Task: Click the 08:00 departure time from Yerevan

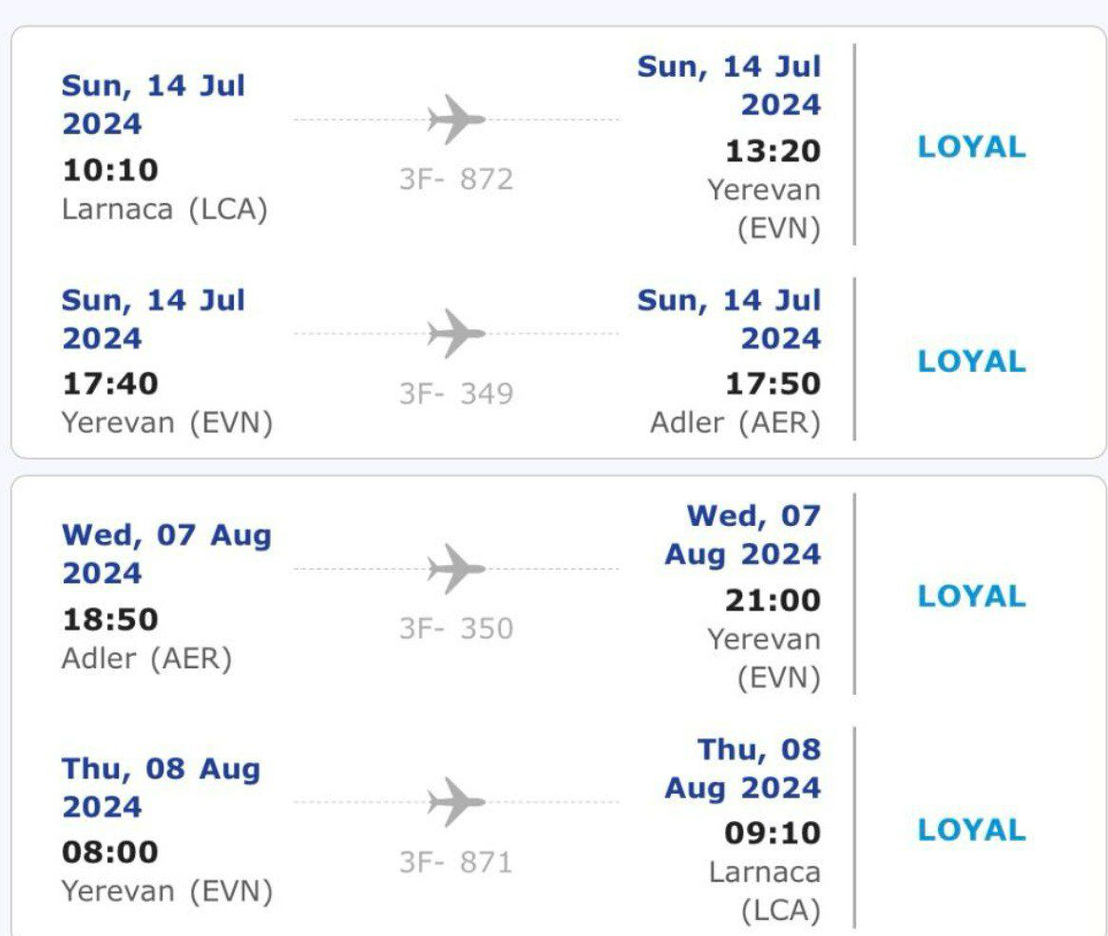Action: click(110, 852)
